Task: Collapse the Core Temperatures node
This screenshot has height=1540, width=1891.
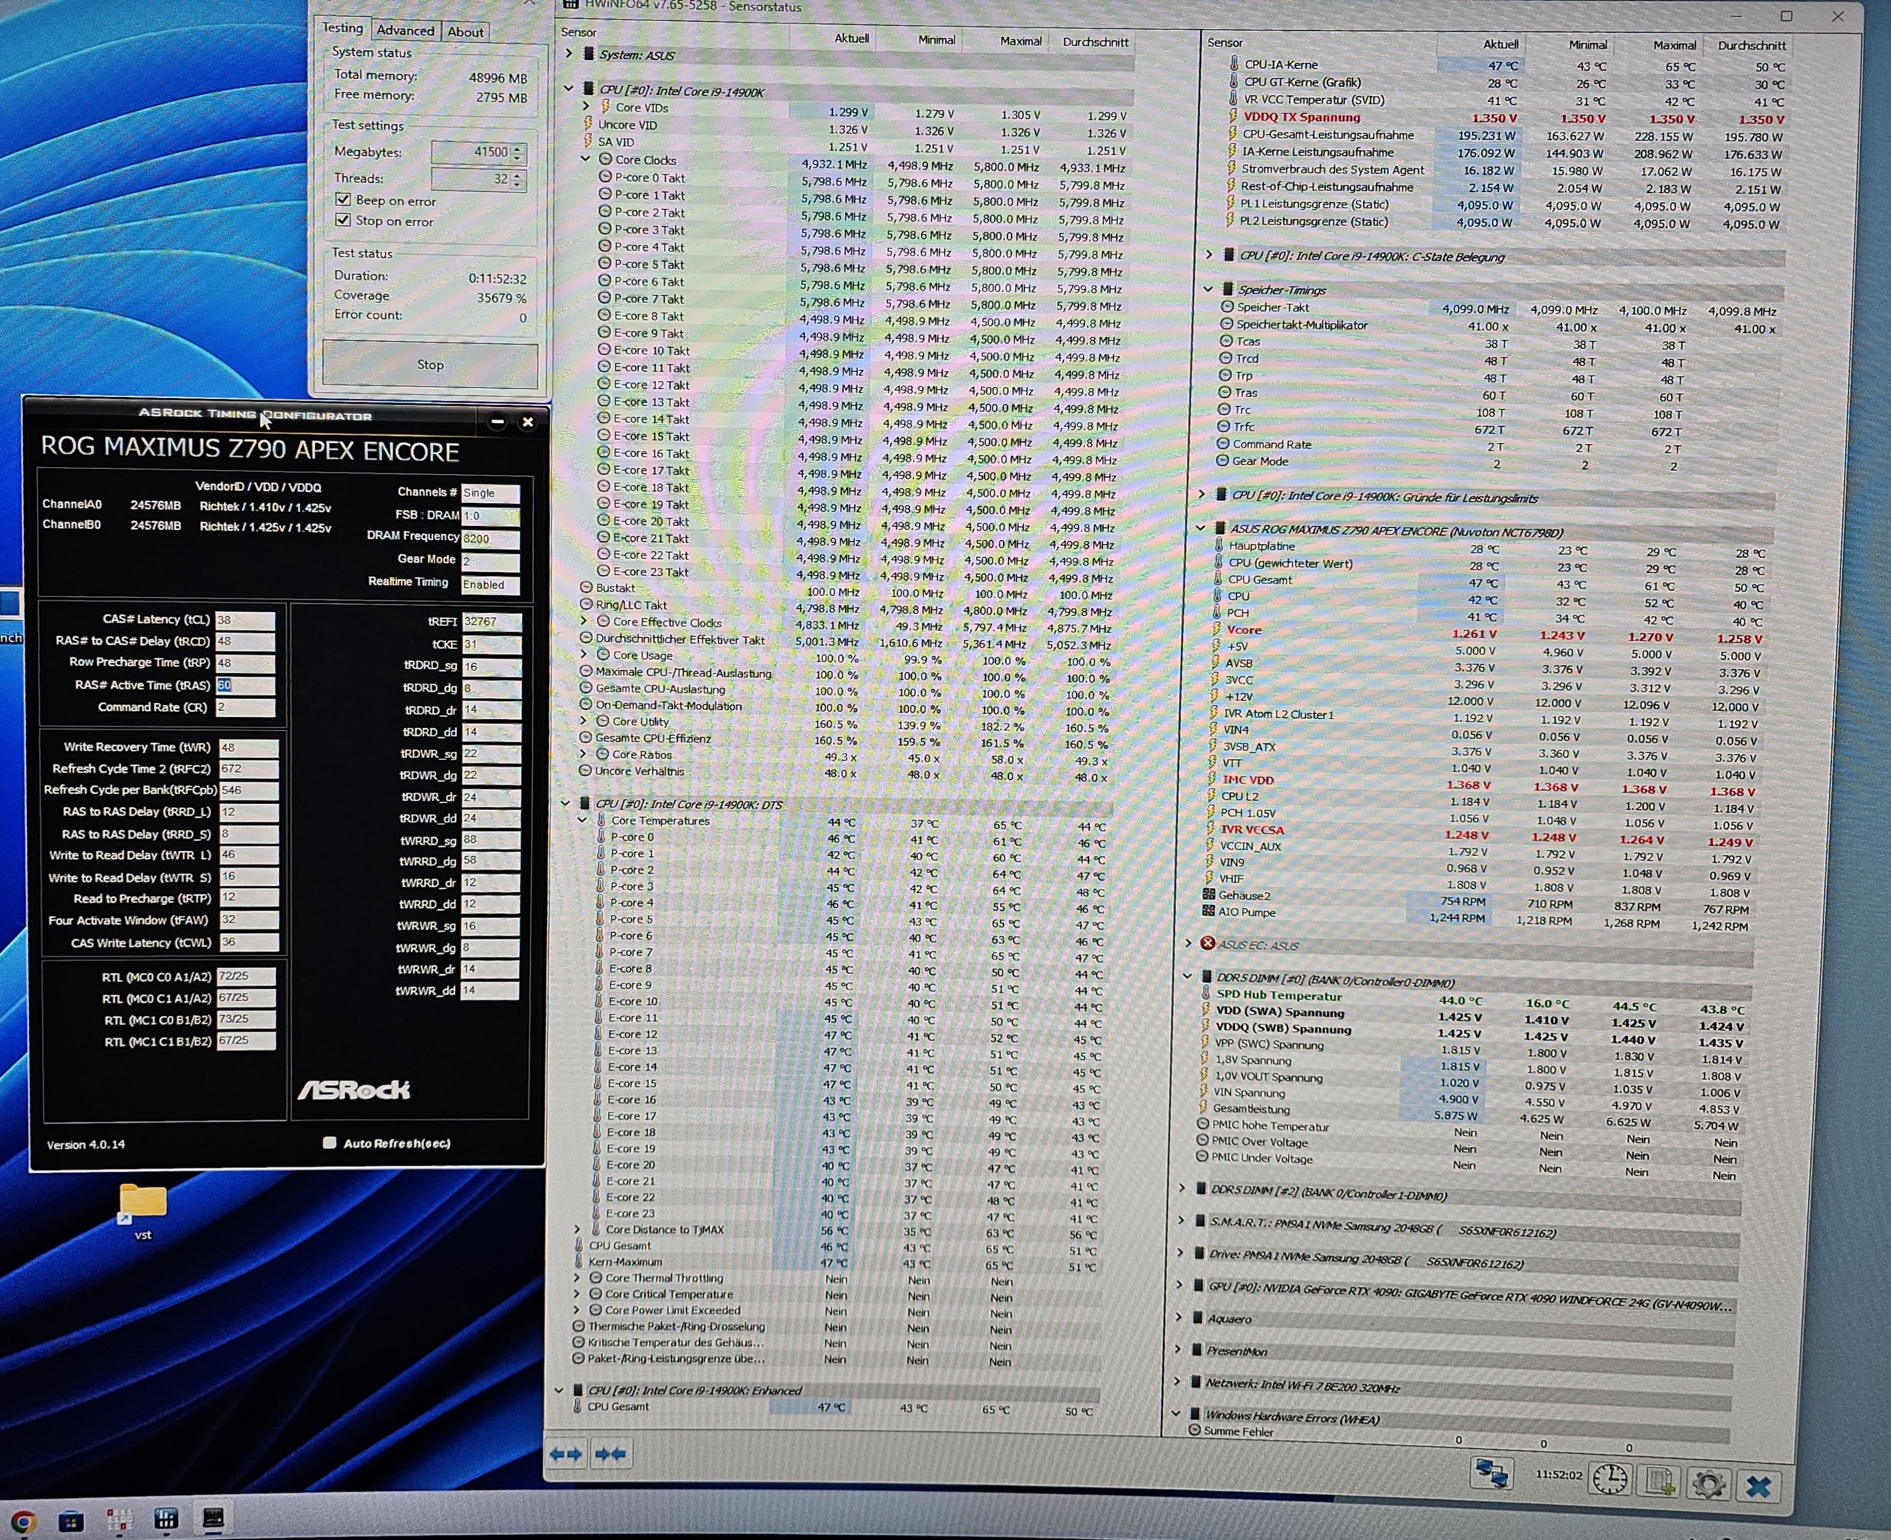Action: coord(582,820)
